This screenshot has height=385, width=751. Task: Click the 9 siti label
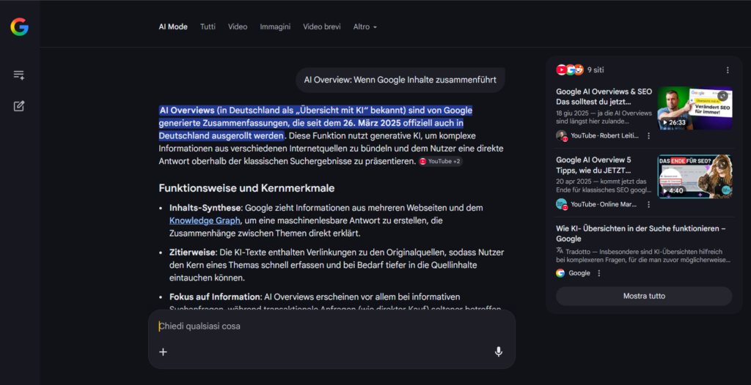[x=596, y=70]
